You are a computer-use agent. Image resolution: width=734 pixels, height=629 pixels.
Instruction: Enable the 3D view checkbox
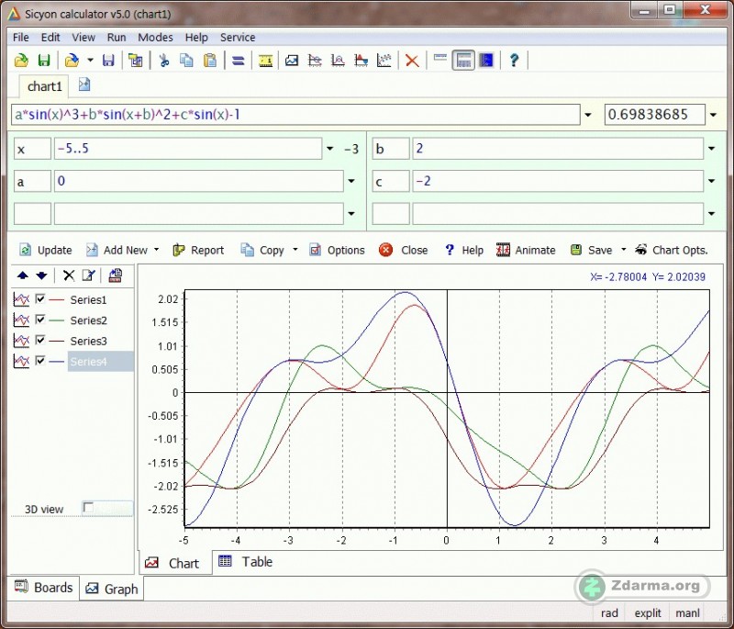(x=88, y=507)
